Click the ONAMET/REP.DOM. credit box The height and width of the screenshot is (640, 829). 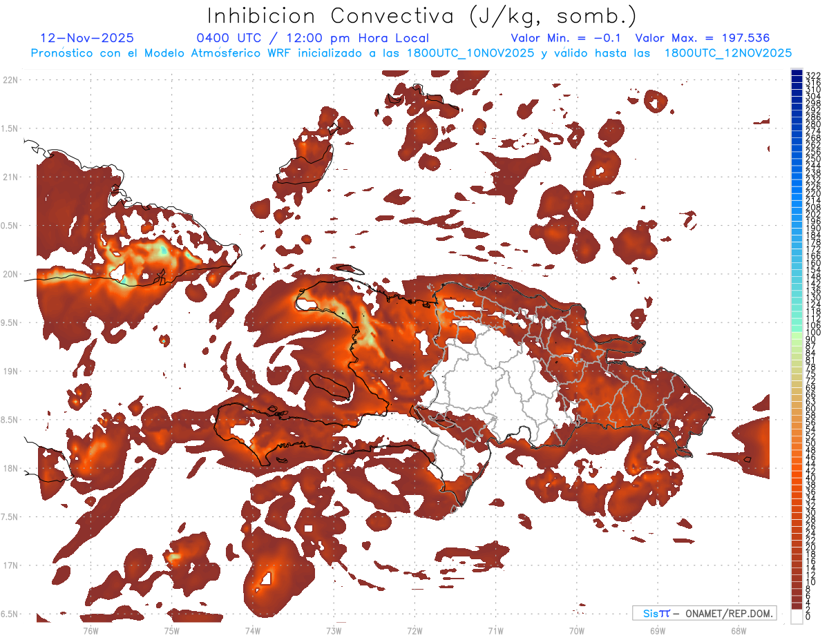pos(704,613)
